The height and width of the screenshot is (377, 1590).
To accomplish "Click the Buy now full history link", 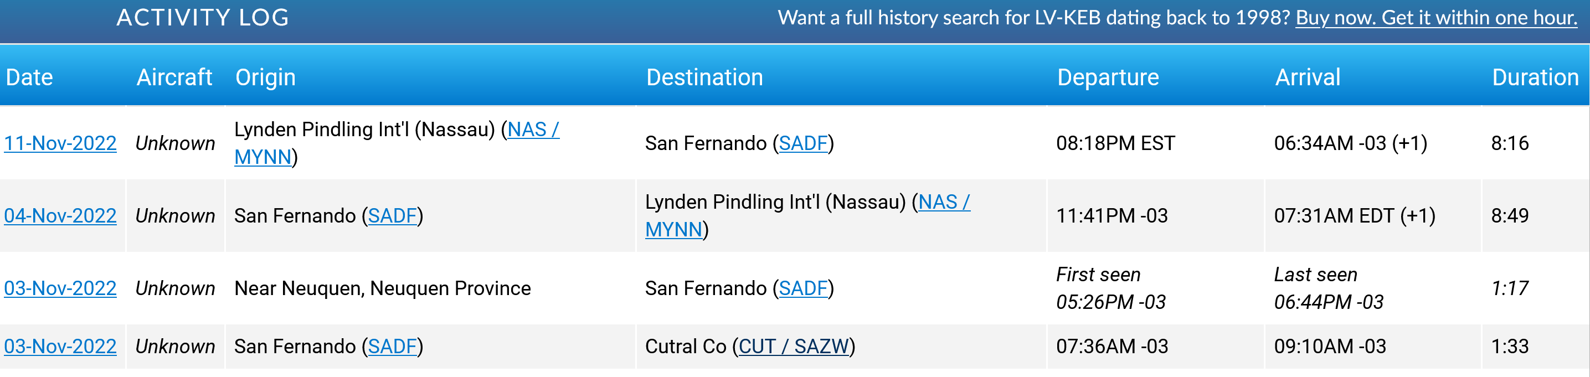I will click(x=1435, y=18).
